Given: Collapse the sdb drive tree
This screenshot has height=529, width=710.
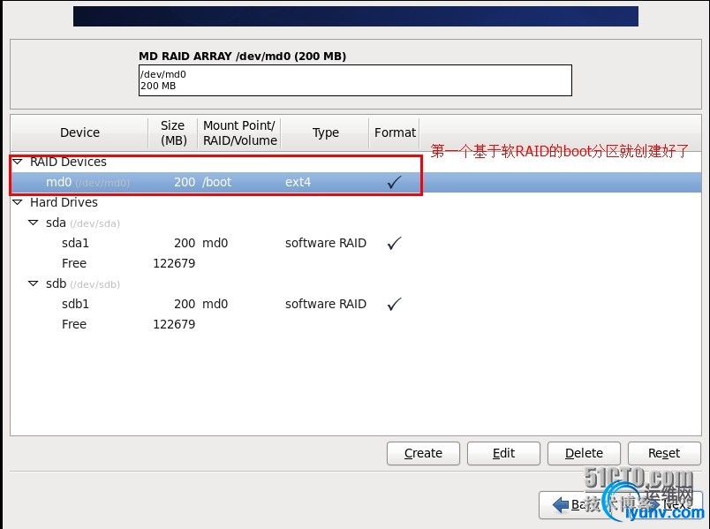Looking at the screenshot, I should [x=33, y=283].
